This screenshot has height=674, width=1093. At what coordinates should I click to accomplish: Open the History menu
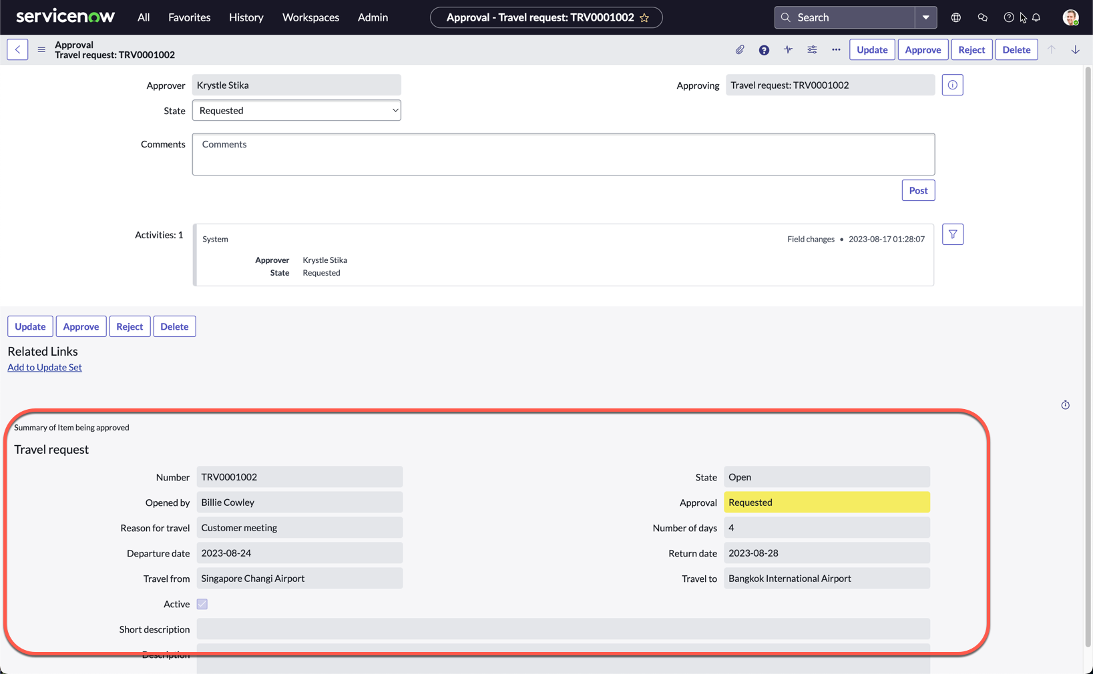[246, 17]
